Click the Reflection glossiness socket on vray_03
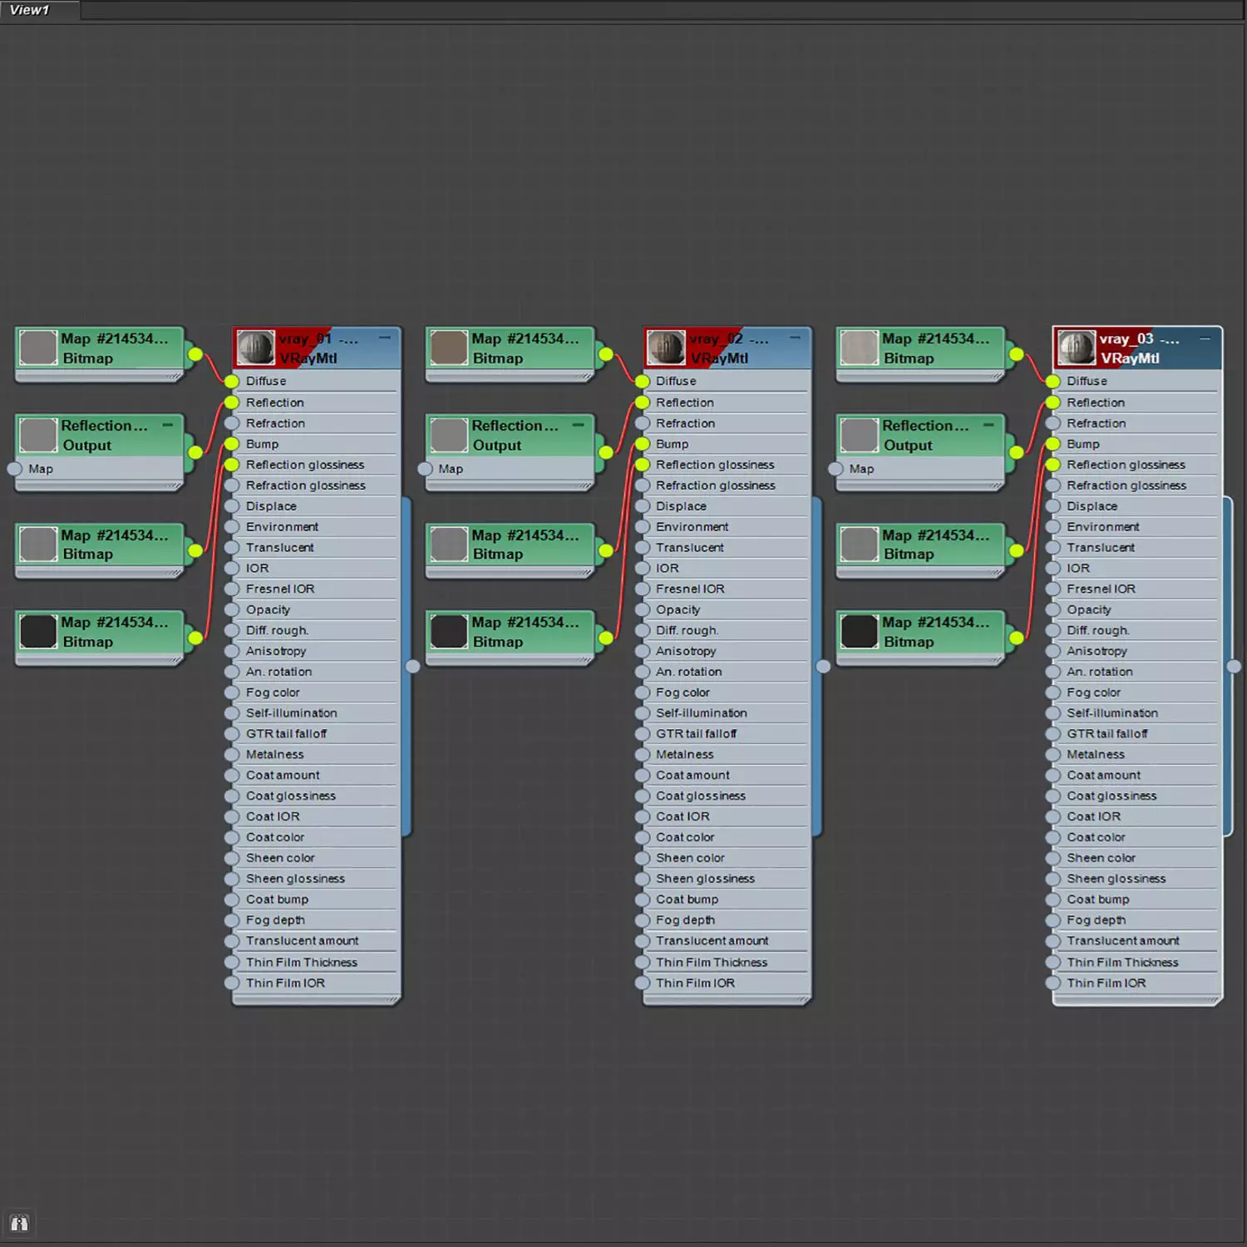This screenshot has height=1247, width=1247. click(x=1052, y=465)
